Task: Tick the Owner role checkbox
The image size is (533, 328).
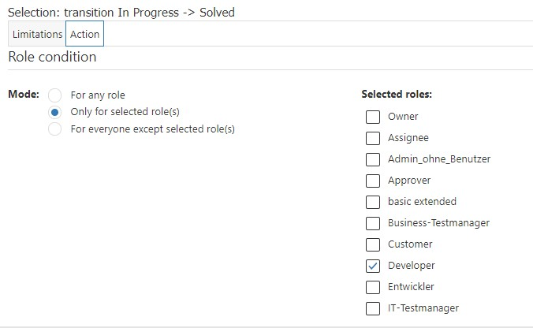Action: pyautogui.click(x=373, y=117)
